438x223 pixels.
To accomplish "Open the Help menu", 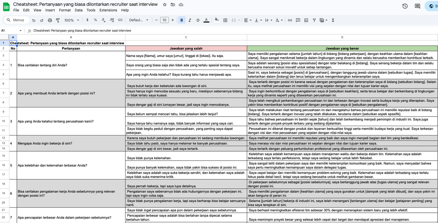I will (x=125, y=10).
